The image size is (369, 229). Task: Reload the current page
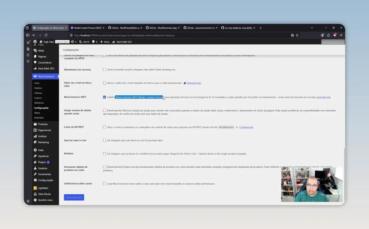[46, 35]
